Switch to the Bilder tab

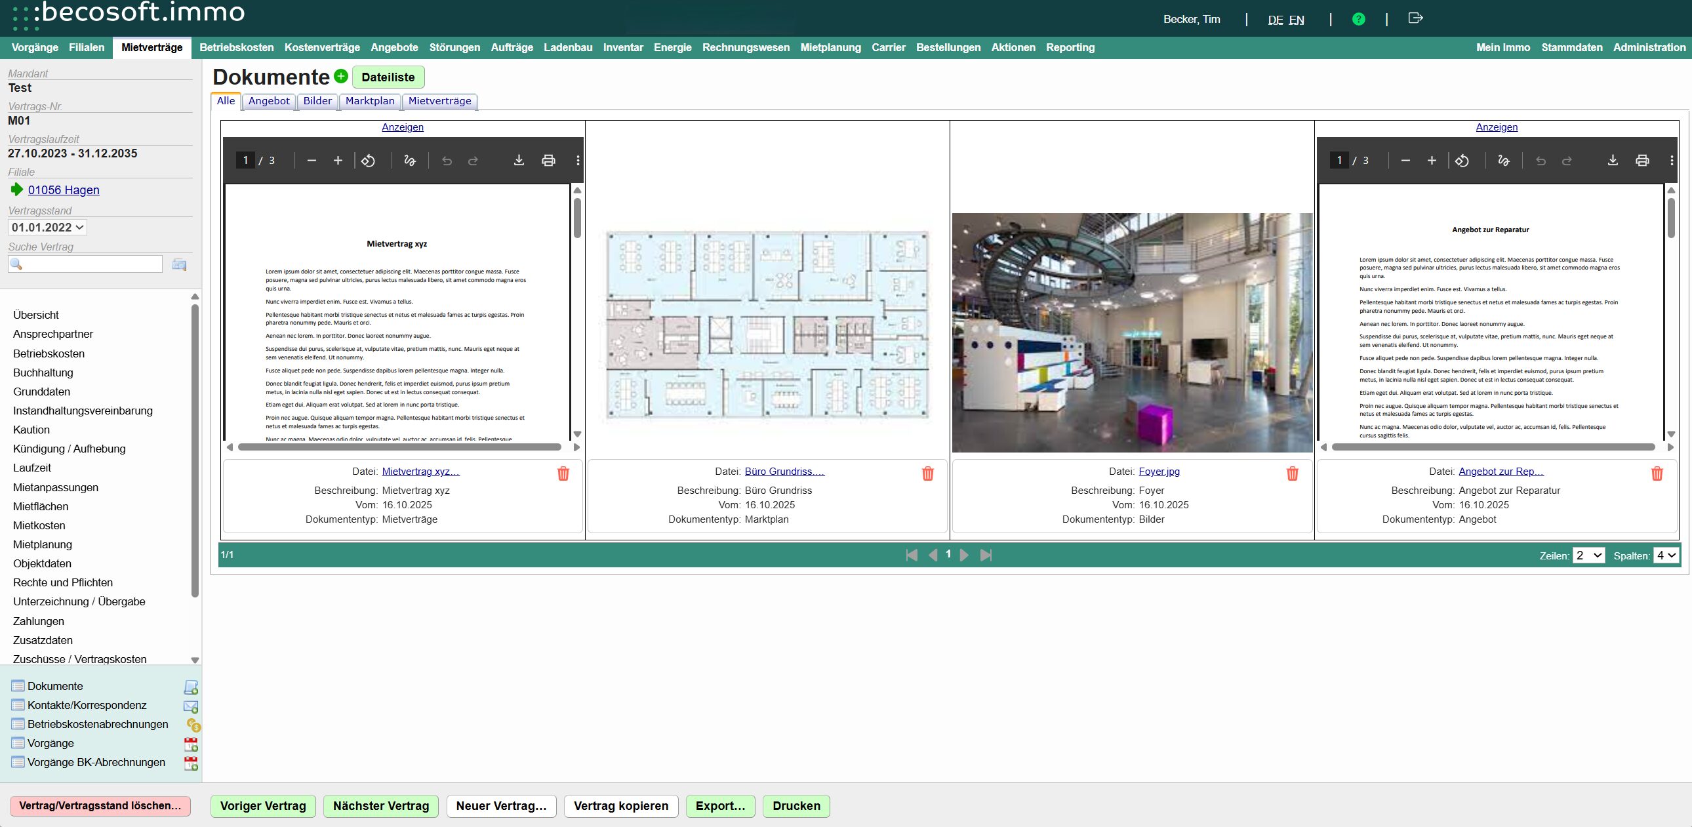pyautogui.click(x=317, y=100)
